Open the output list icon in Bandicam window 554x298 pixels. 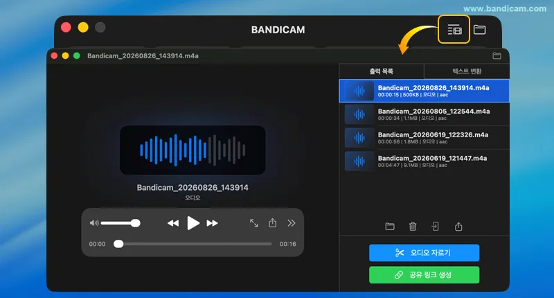(x=454, y=30)
